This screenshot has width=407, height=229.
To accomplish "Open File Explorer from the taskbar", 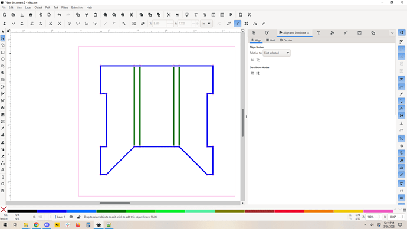I will pyautogui.click(x=26, y=225).
